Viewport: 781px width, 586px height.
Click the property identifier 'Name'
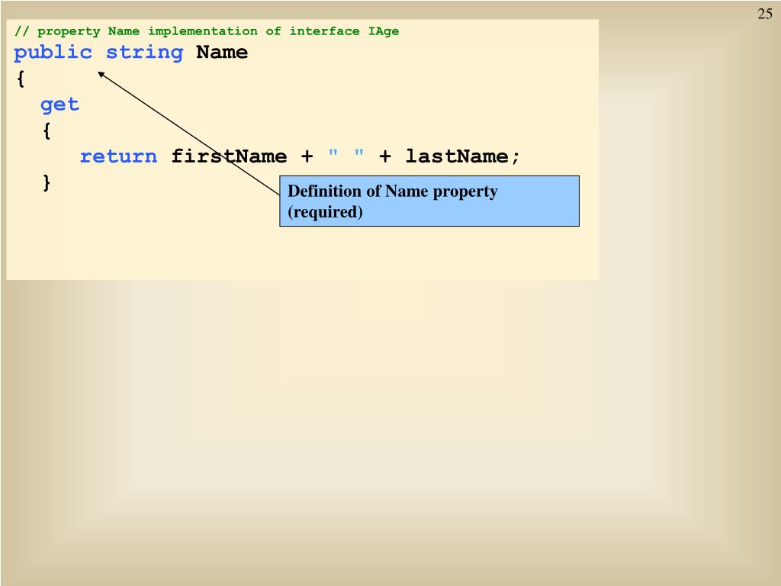(222, 53)
